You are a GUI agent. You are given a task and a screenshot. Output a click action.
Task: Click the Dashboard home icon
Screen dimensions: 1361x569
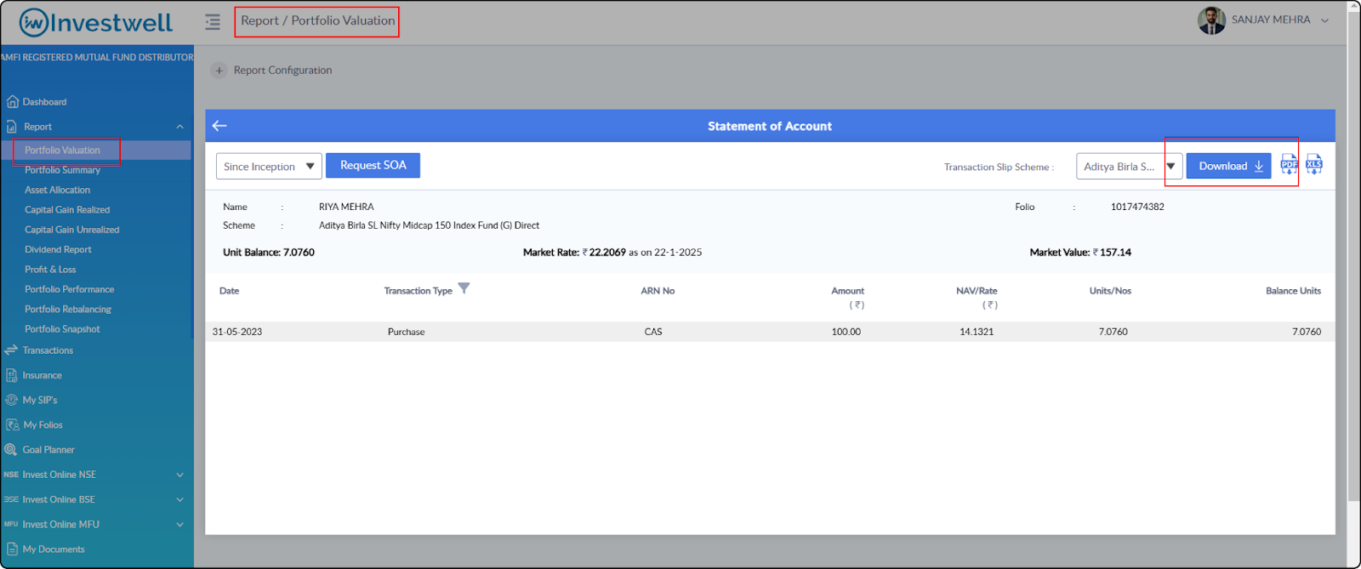12,102
